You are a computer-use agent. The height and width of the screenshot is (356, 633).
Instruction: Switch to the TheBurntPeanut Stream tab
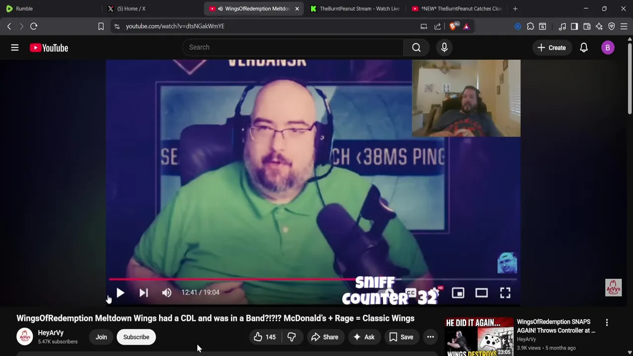click(x=355, y=8)
